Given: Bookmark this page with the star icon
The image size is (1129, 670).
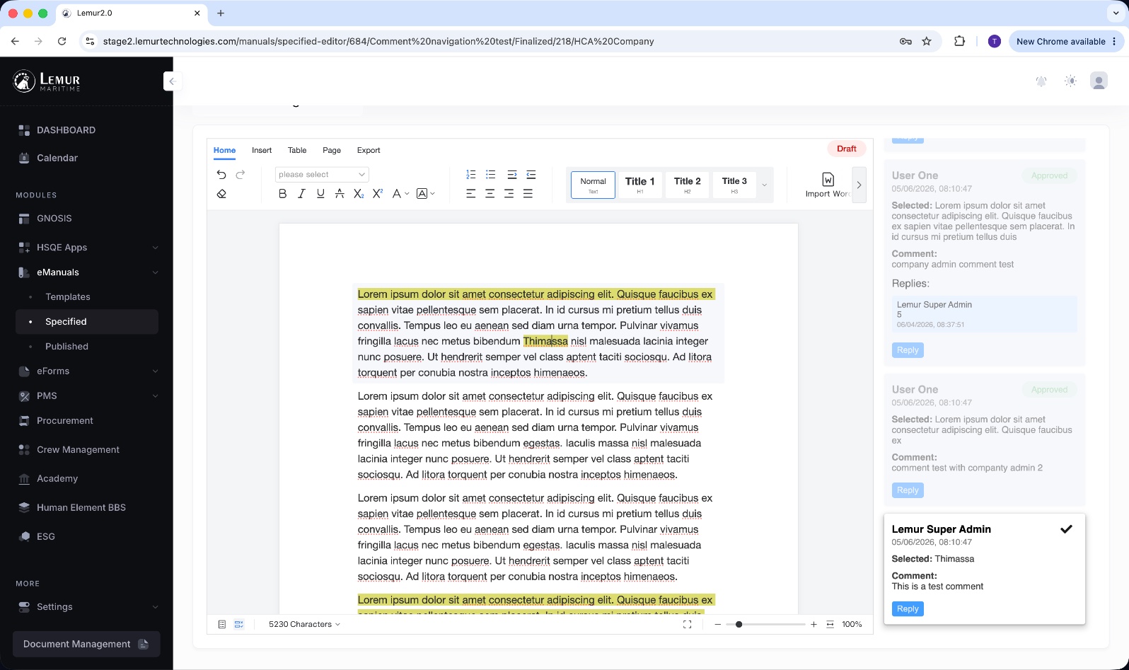Looking at the screenshot, I should coord(927,41).
